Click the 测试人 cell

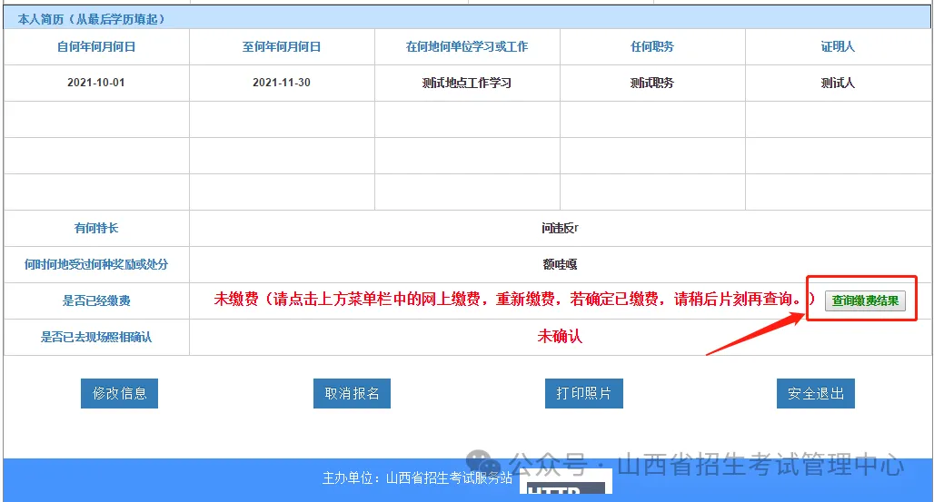coord(838,83)
